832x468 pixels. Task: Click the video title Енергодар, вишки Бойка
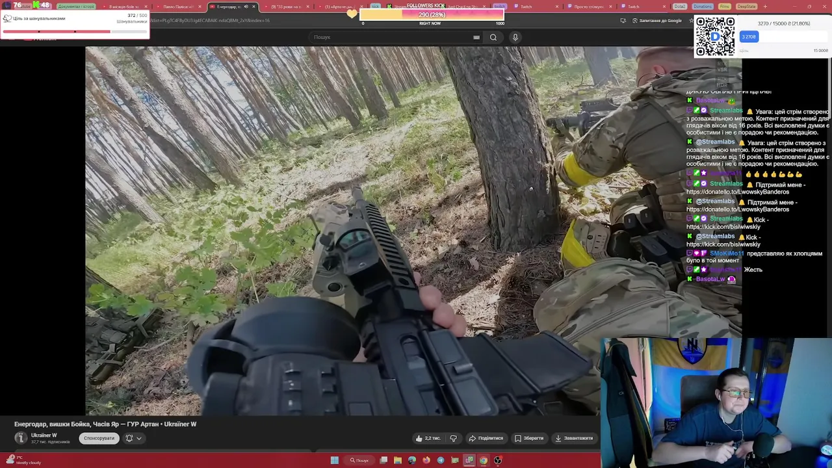click(x=105, y=424)
